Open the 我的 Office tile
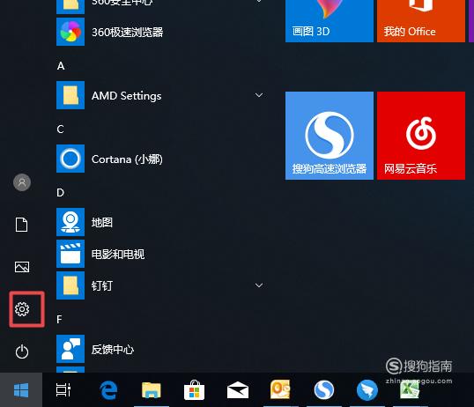 [421, 21]
